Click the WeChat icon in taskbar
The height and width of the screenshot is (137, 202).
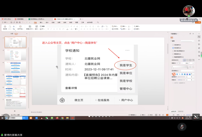coord(47,118)
